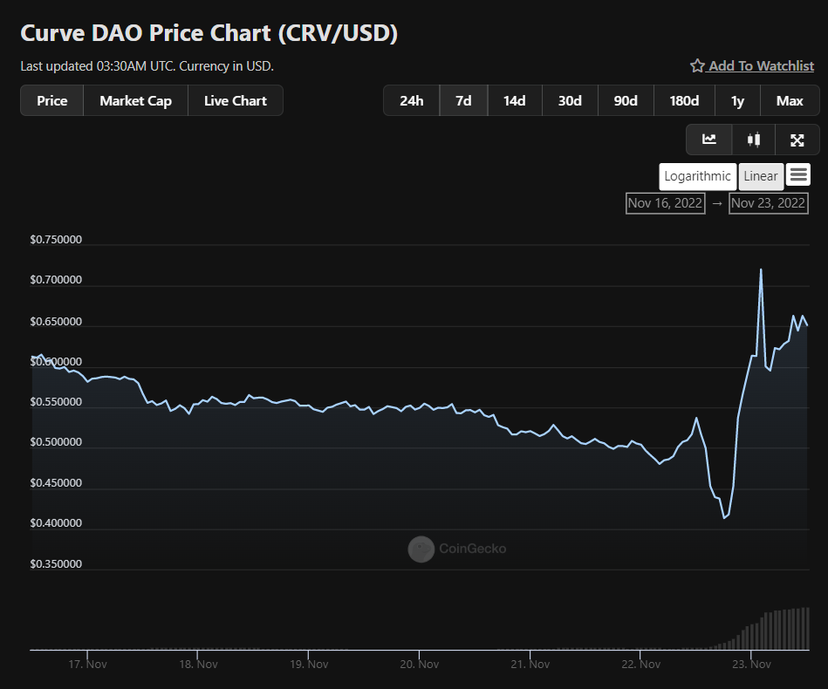Click the 17. Nov date label
The height and width of the screenshot is (689, 828).
(87, 665)
